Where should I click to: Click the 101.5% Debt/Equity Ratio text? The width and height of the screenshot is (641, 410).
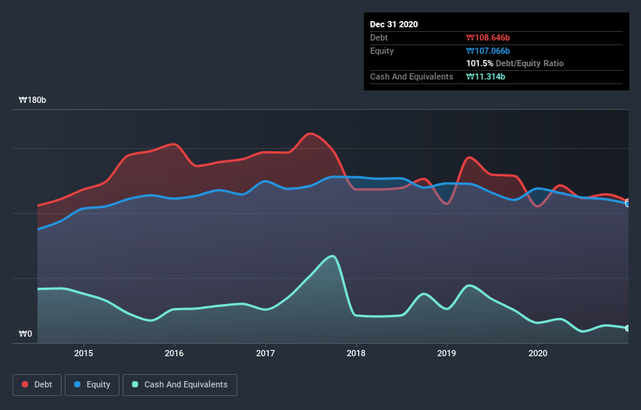tap(515, 64)
